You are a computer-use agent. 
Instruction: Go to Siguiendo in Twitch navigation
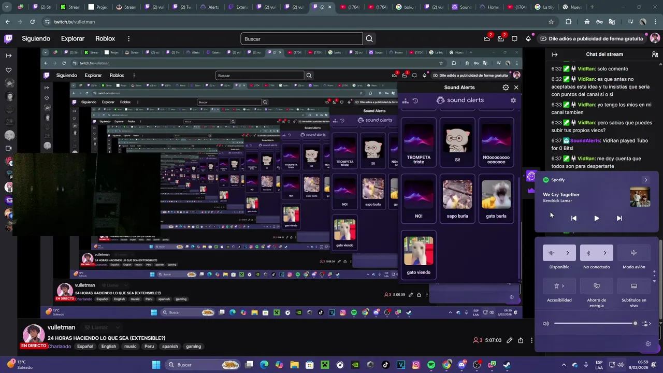36,39
